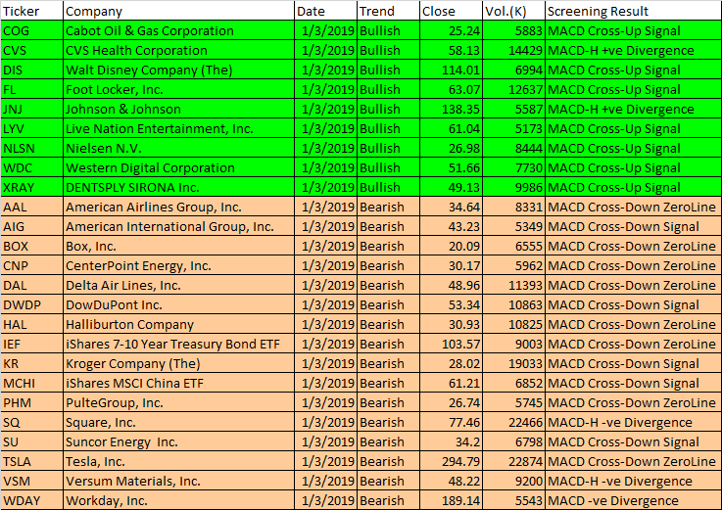Click the Western Digital Corporation cell
The image size is (722, 510).
pyautogui.click(x=178, y=167)
